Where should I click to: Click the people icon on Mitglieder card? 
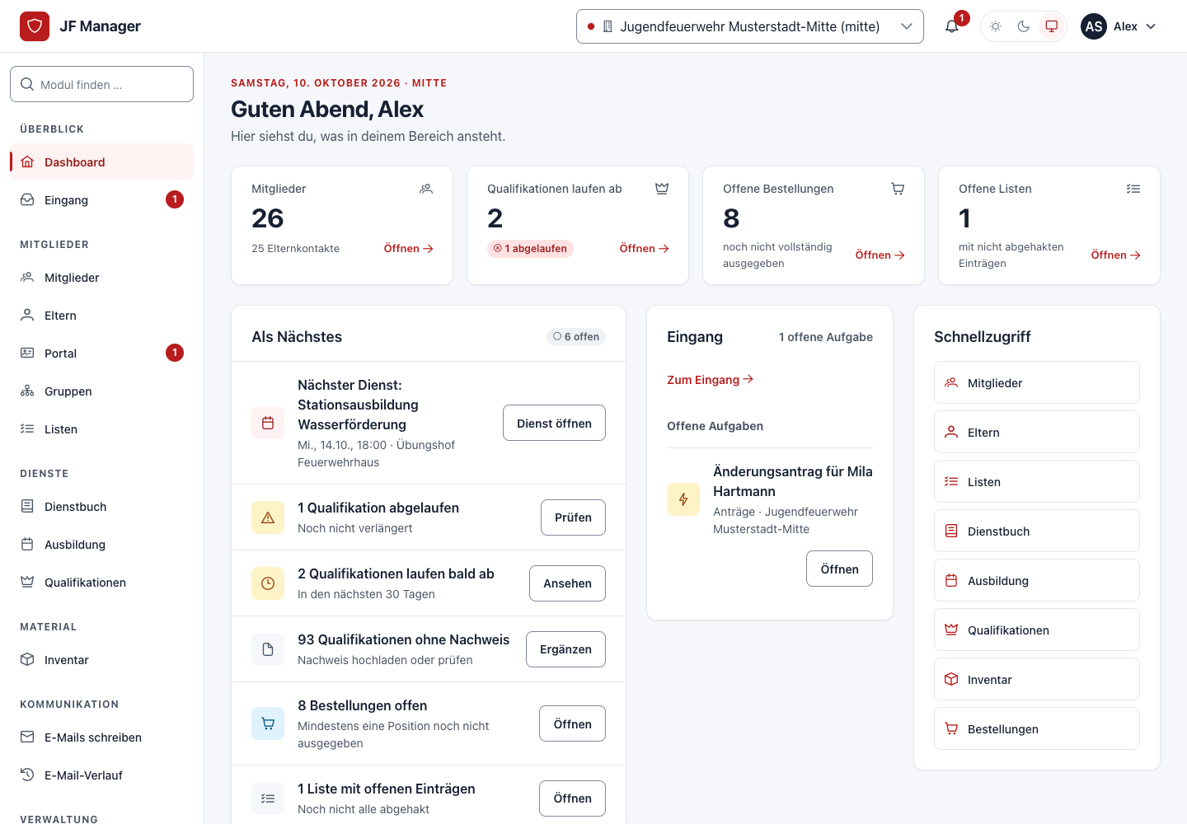coord(426,189)
